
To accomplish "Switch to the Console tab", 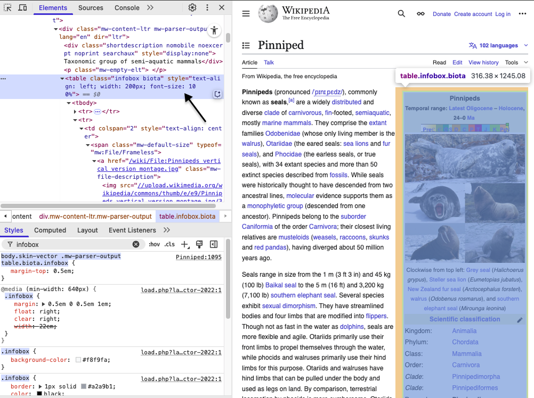I will tap(127, 7).
